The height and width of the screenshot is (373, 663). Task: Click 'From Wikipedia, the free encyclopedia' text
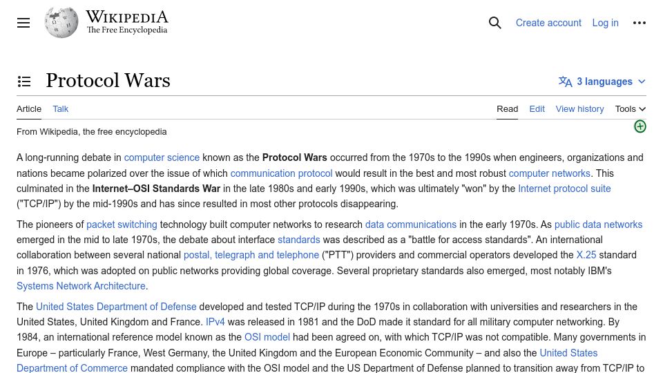coord(91,132)
